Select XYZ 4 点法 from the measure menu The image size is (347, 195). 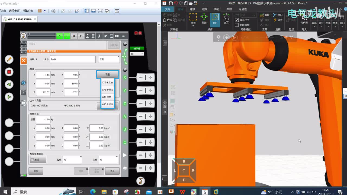click(x=107, y=83)
